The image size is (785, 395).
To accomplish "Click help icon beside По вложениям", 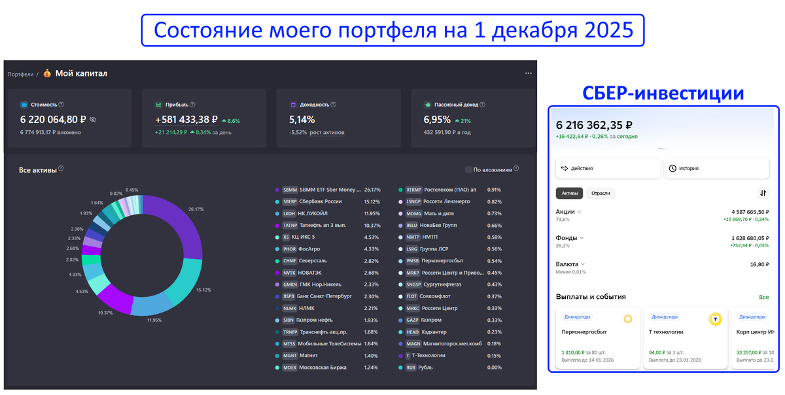I will [x=517, y=169].
